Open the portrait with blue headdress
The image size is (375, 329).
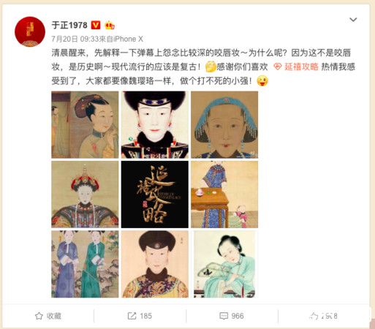click(224, 124)
